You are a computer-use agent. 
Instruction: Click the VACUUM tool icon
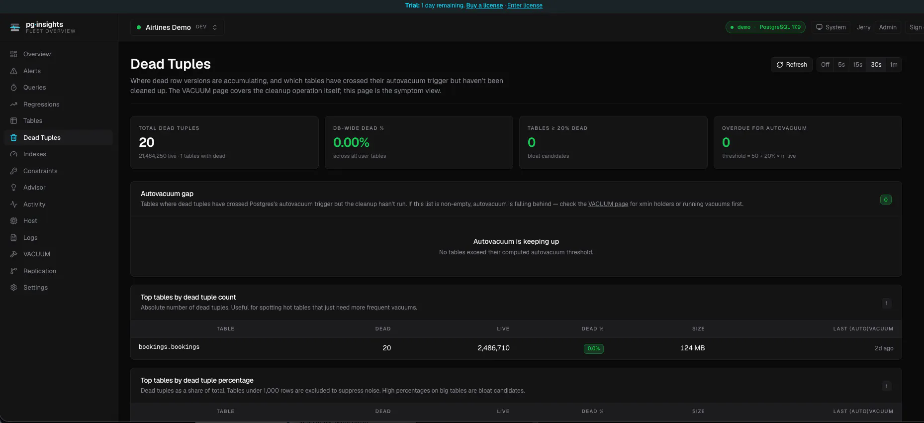tap(13, 254)
